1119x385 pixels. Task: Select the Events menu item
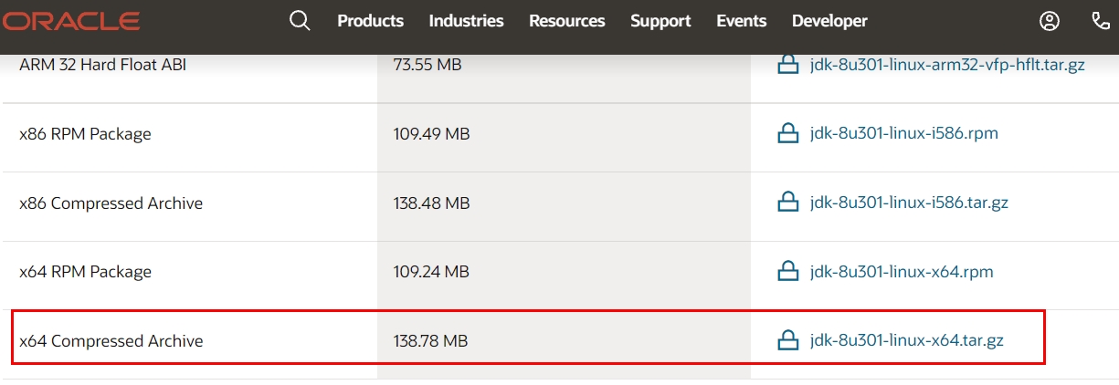741,20
